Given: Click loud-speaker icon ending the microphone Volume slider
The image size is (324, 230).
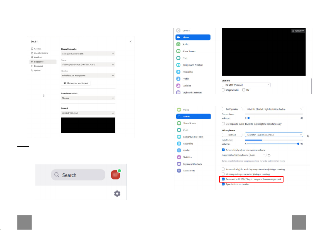Looking at the screenshot, I should click(302, 144).
